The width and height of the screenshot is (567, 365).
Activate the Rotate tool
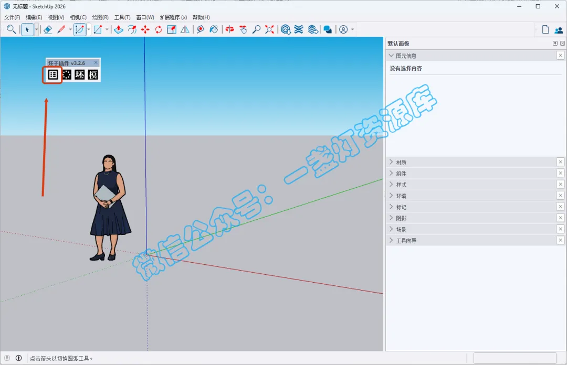click(x=159, y=30)
